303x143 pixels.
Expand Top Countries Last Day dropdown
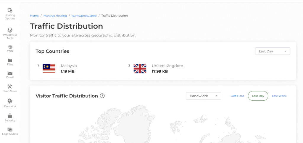point(273,51)
